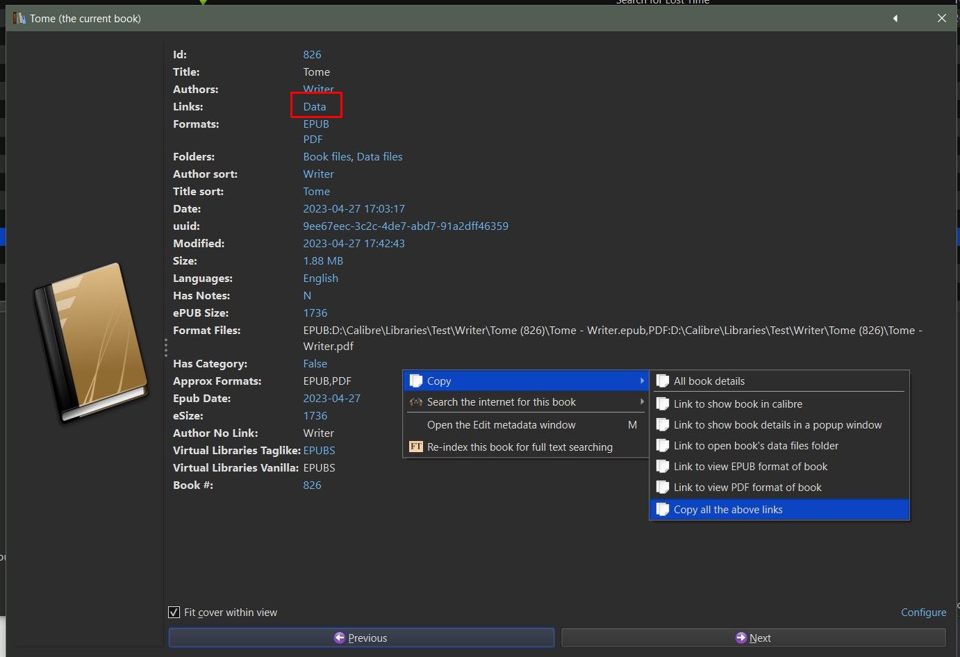Screen dimensions: 960x657
Task: Click the N value in the Has Notes row
Action: 307,295
